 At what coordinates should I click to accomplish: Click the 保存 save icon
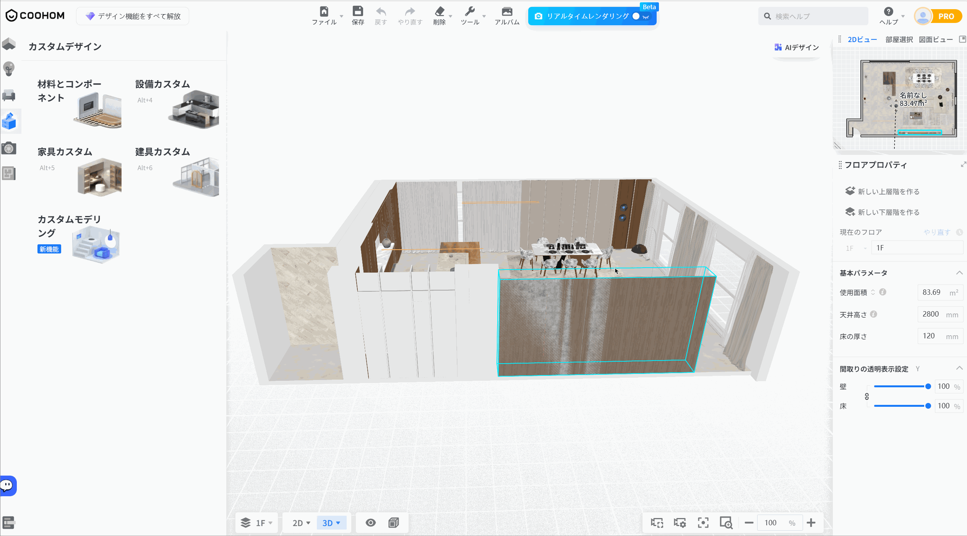point(358,11)
